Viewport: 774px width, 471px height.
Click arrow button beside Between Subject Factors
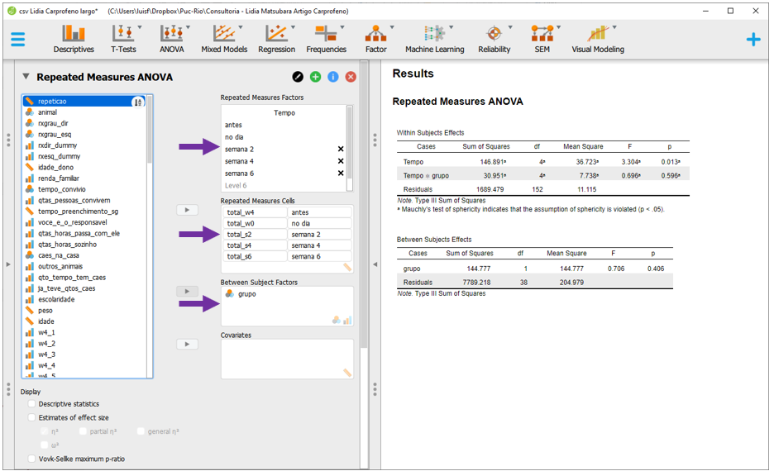(x=188, y=292)
